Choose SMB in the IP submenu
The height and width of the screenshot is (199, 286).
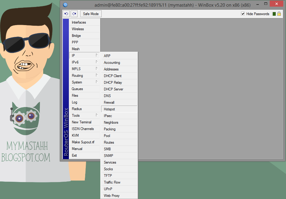pos(119,149)
